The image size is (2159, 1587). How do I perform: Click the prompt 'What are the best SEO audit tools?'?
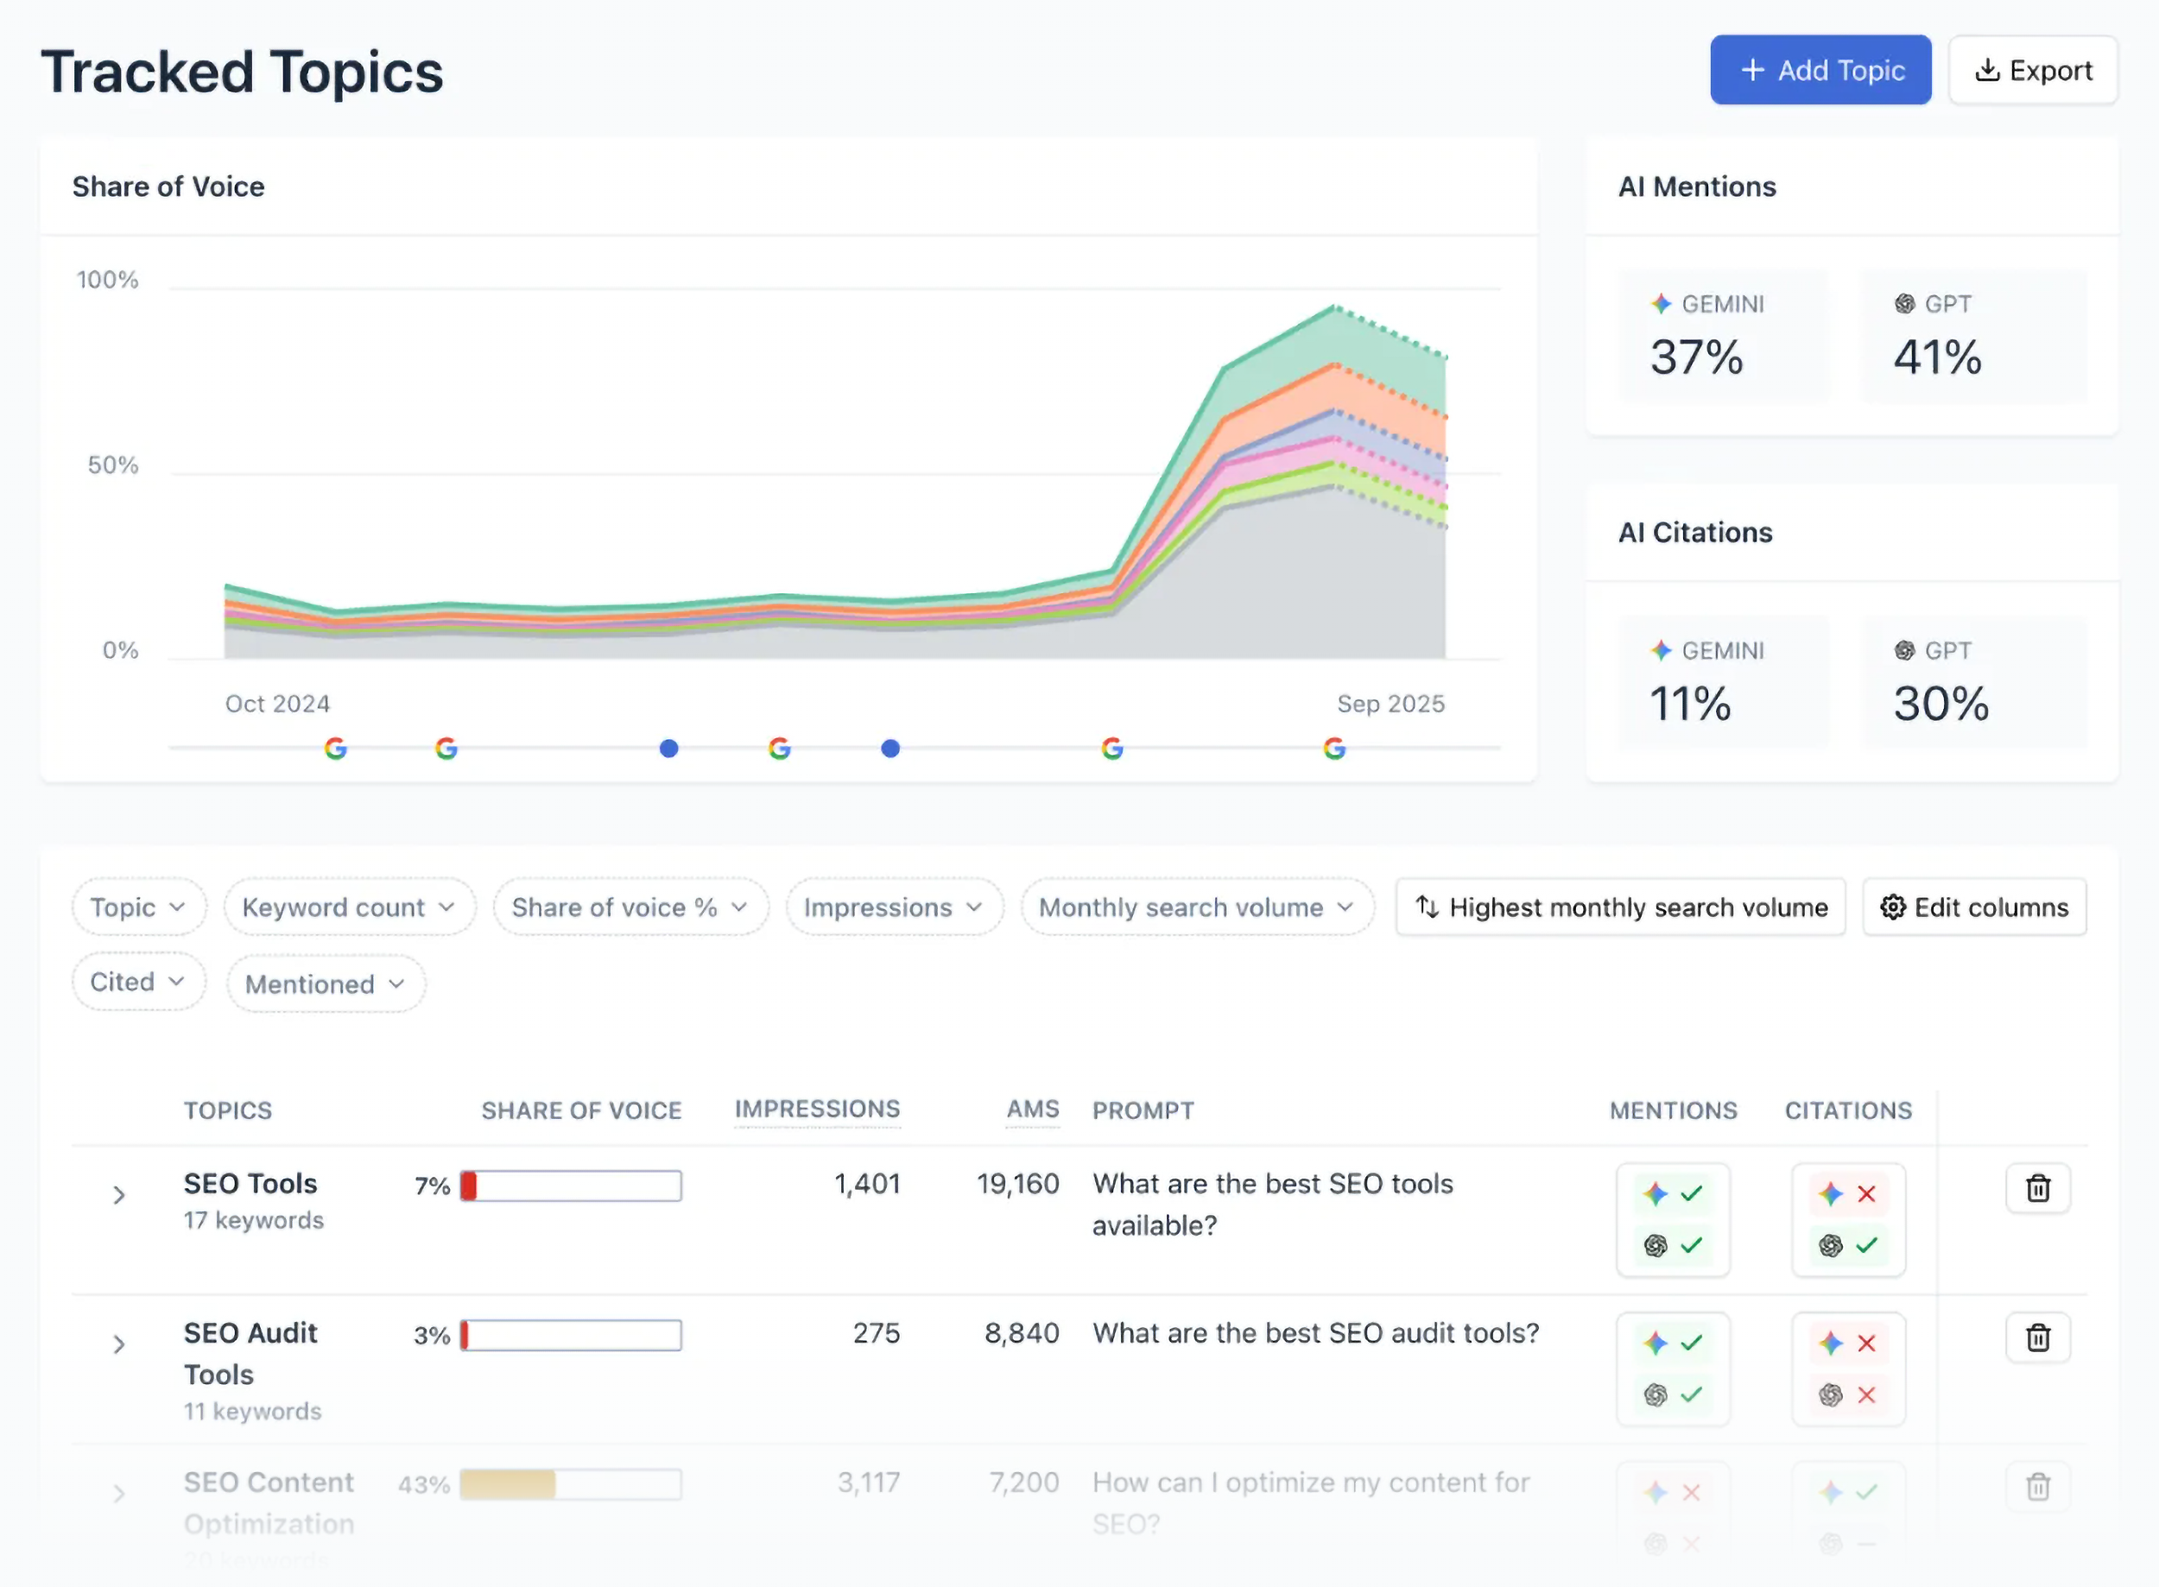(x=1316, y=1333)
